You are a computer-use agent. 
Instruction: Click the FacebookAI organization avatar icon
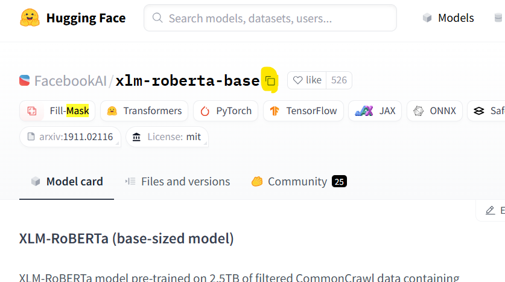click(x=25, y=80)
